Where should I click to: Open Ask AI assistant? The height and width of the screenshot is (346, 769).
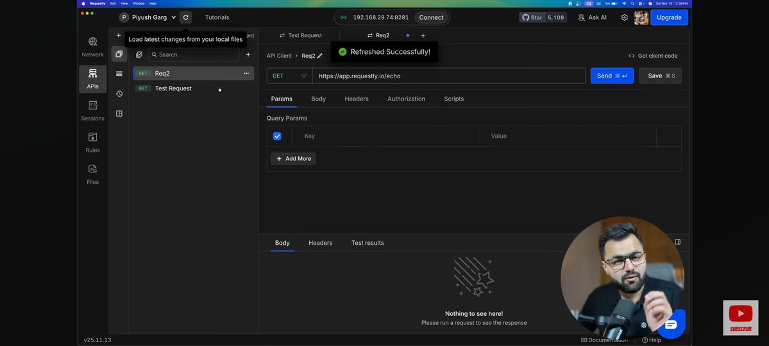[593, 17]
